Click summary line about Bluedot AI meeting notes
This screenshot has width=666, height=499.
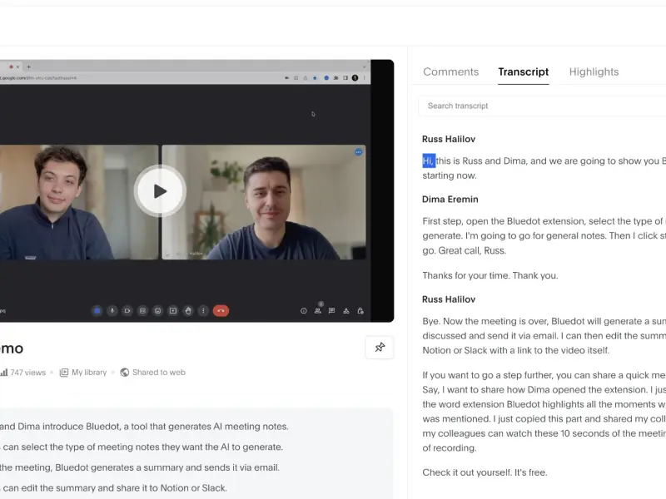pos(144,427)
